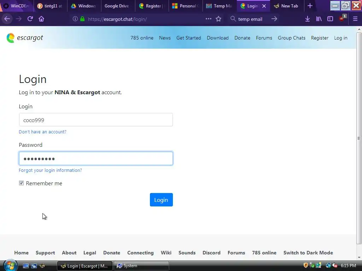The image size is (362, 271).
Task: Open the System window taskbar button
Action: [x=141, y=266]
